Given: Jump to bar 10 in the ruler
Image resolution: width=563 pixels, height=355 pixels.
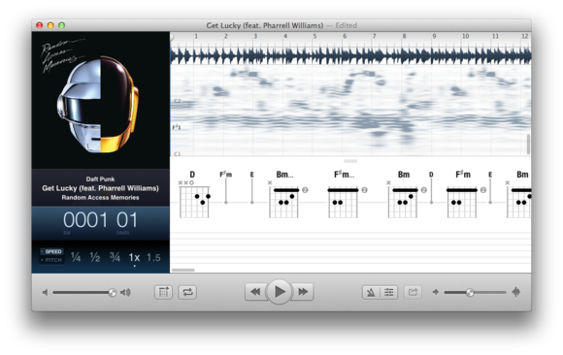Looking at the screenshot, I should (465, 36).
